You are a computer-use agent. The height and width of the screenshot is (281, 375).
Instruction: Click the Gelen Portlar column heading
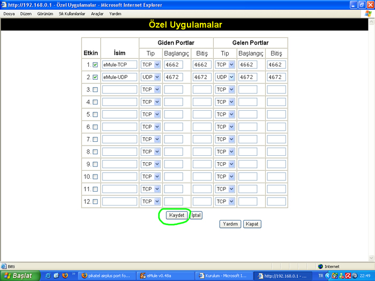250,43
